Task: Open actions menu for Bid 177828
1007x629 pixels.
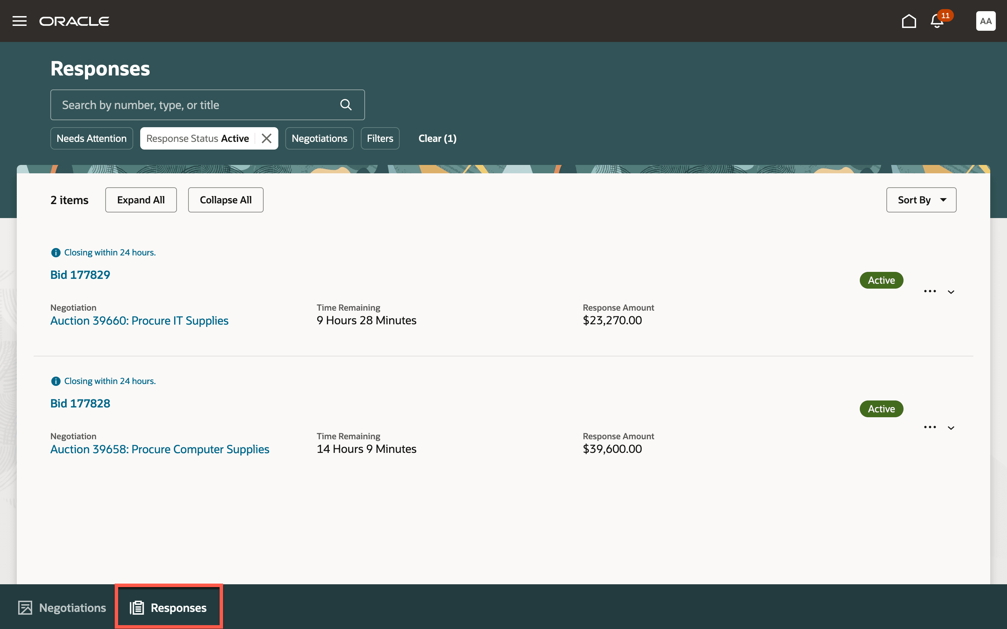Action: coord(930,427)
